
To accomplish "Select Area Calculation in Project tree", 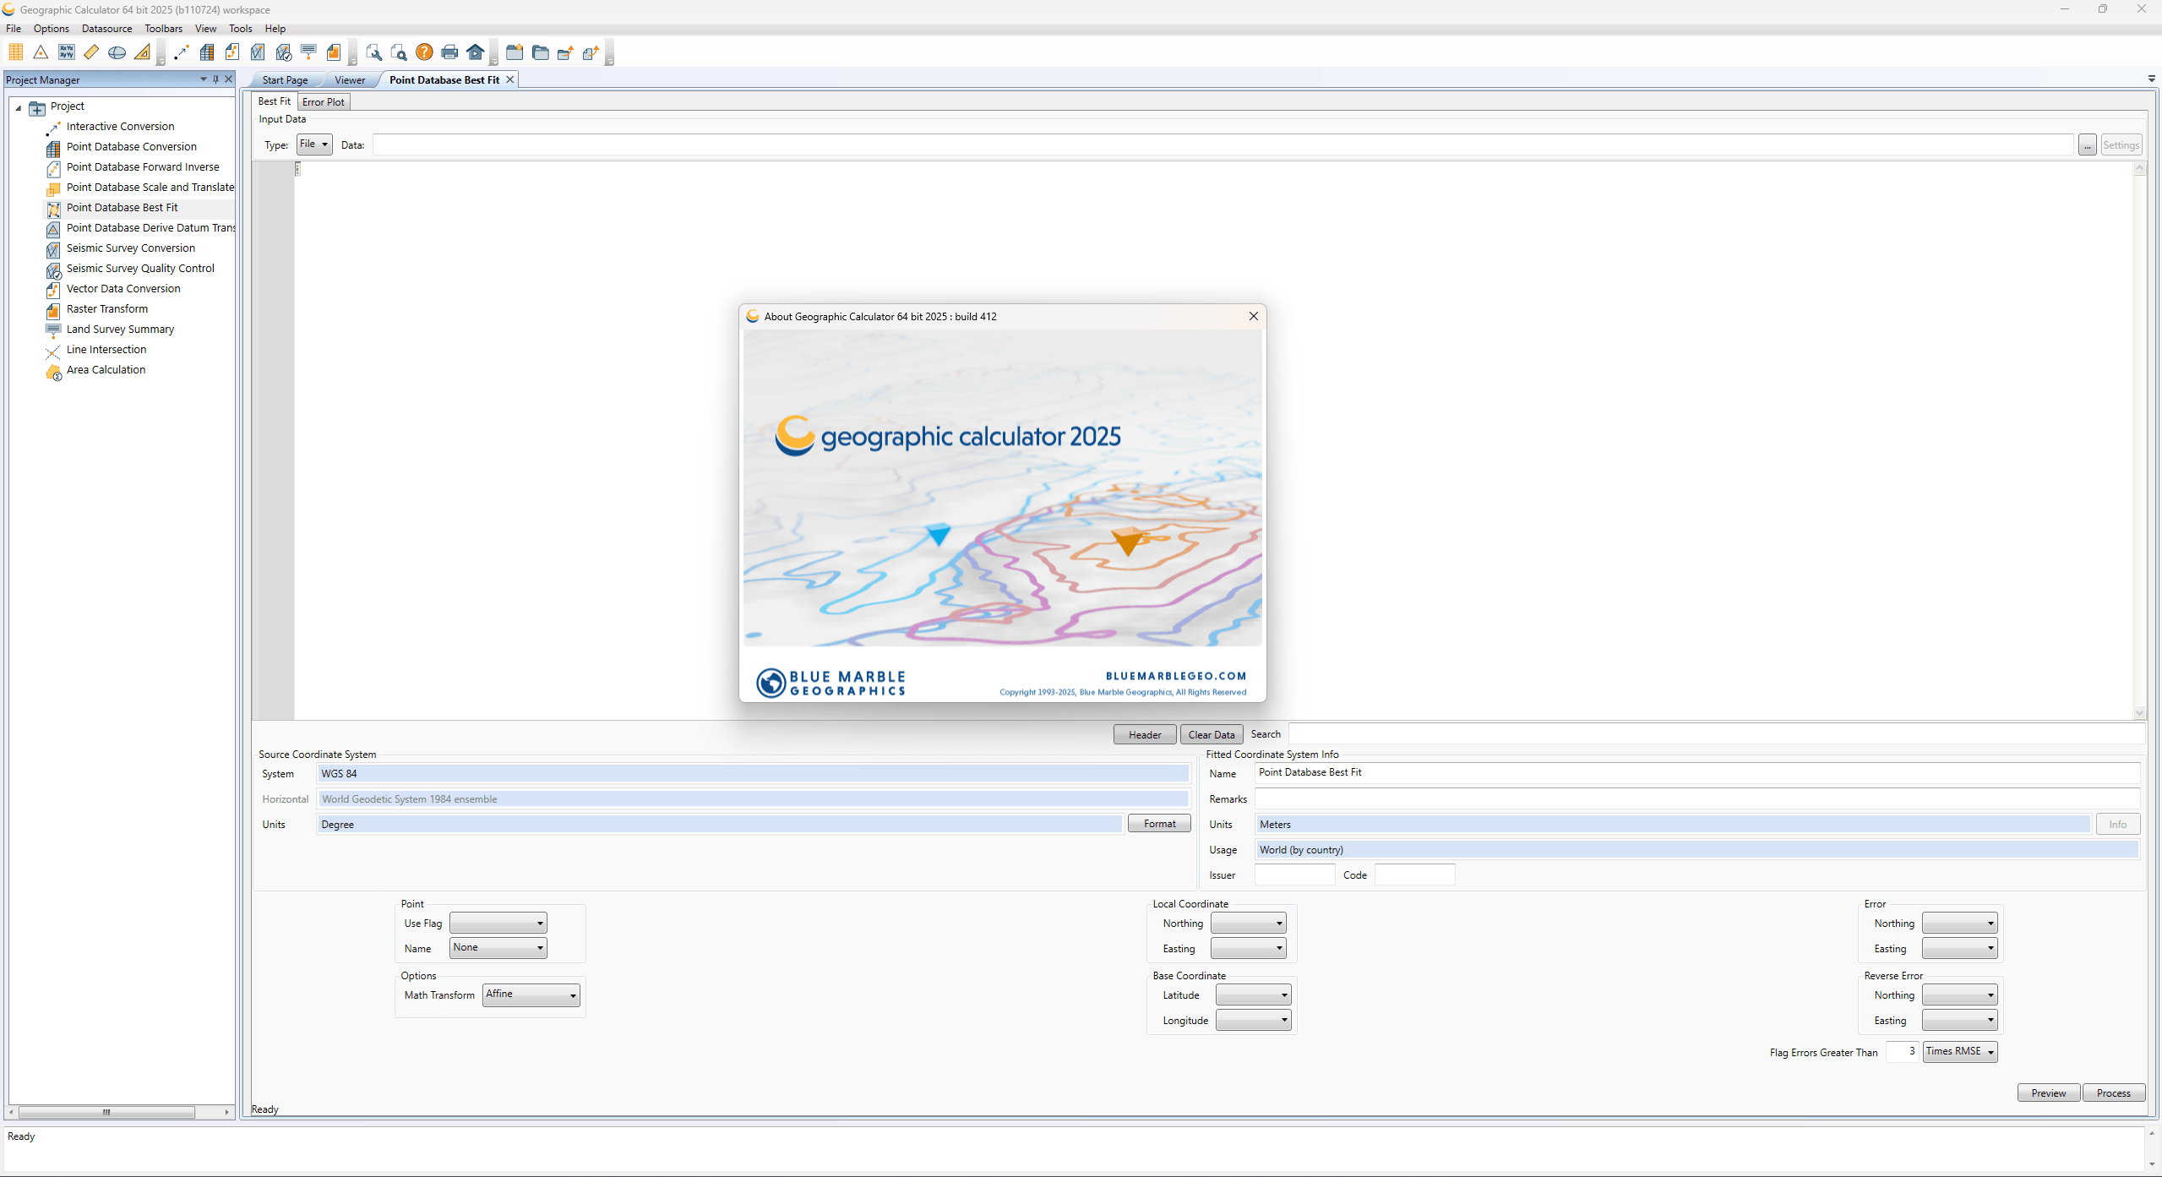I will [106, 370].
